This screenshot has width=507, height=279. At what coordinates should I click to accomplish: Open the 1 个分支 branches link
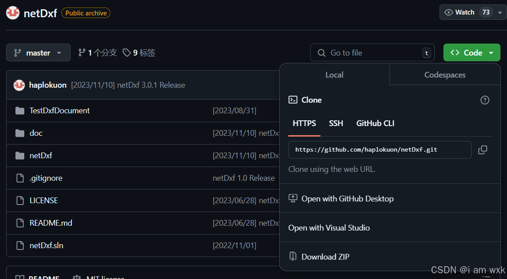[98, 52]
